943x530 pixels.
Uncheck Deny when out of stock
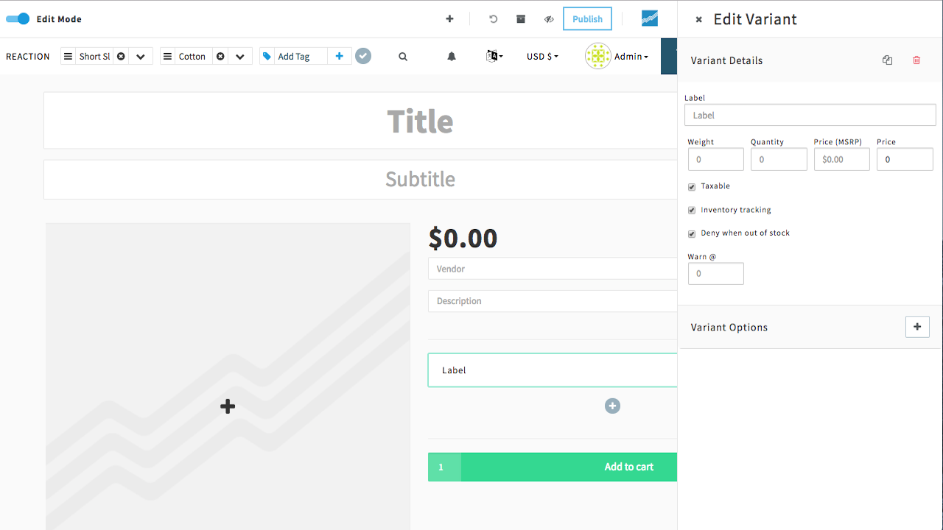pyautogui.click(x=692, y=234)
